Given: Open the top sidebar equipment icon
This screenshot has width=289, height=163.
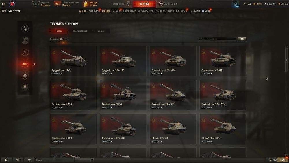Looking at the screenshot, I should click(x=25, y=29).
